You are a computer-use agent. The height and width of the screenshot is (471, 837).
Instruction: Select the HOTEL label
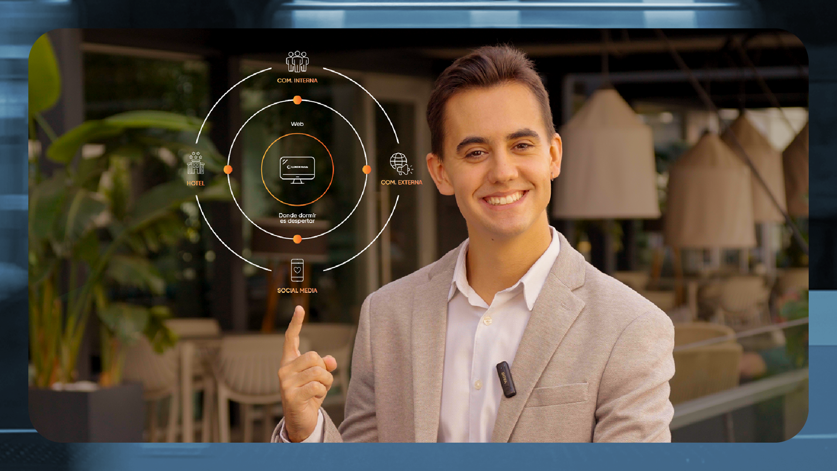196,183
